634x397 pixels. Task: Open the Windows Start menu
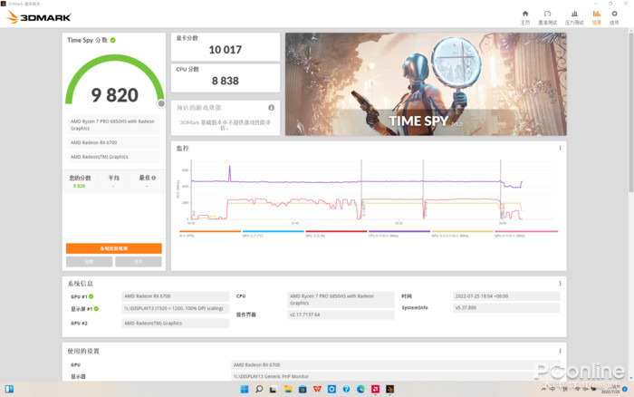[x=245, y=389]
